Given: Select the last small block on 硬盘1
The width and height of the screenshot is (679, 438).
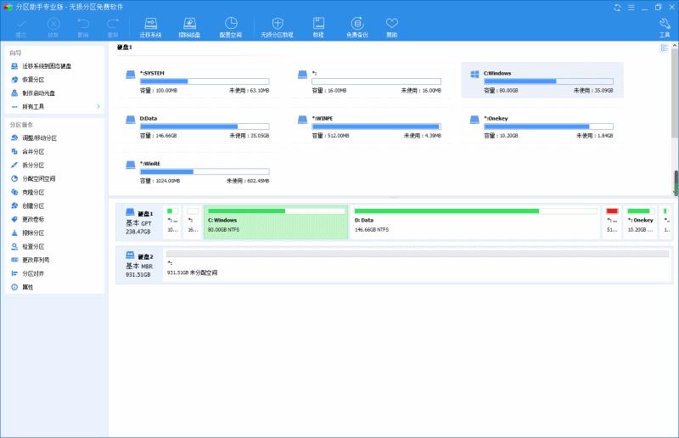Looking at the screenshot, I should 666,222.
